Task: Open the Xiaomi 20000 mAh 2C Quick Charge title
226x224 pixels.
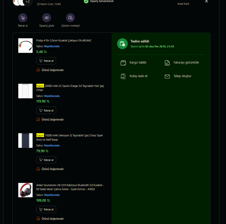Action: (x=70, y=88)
